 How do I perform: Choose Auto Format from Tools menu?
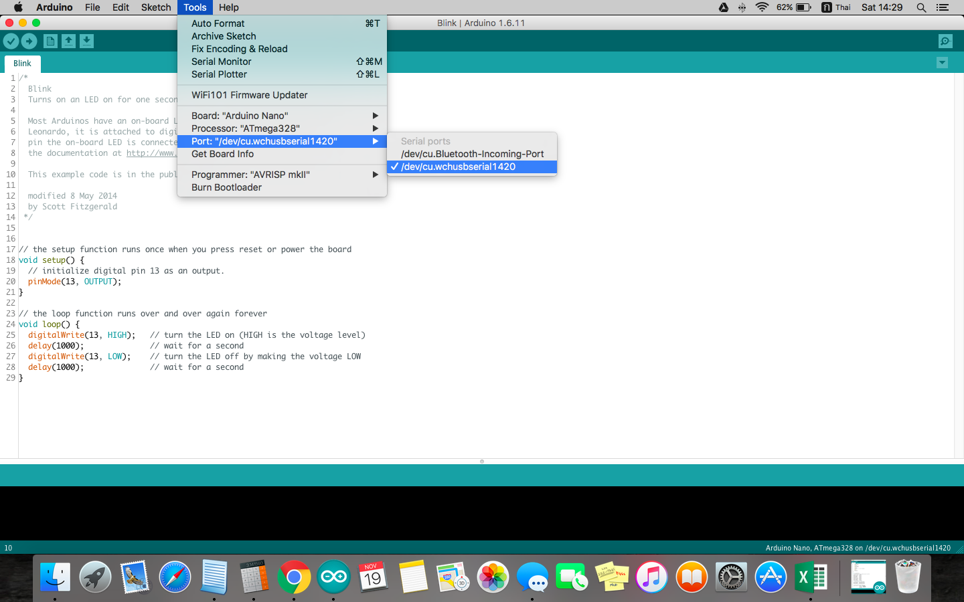282,23
